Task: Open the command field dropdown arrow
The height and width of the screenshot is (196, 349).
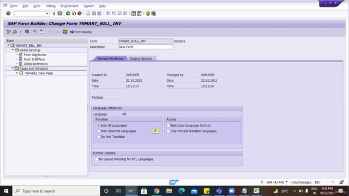Action: point(47,14)
